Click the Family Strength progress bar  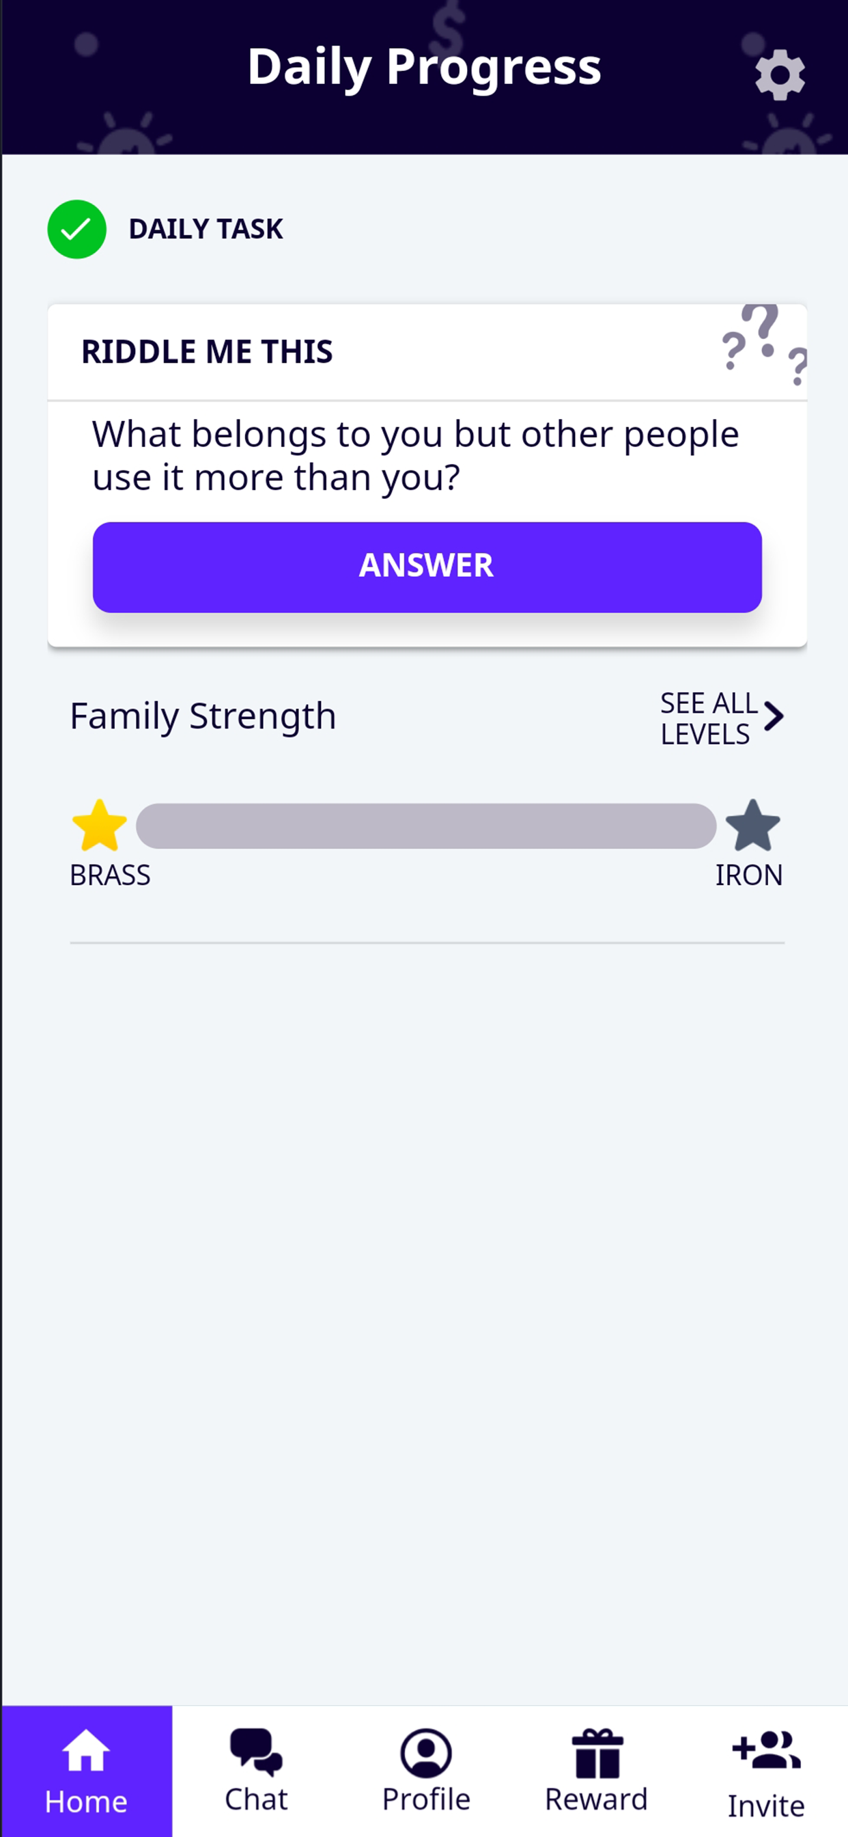(426, 826)
